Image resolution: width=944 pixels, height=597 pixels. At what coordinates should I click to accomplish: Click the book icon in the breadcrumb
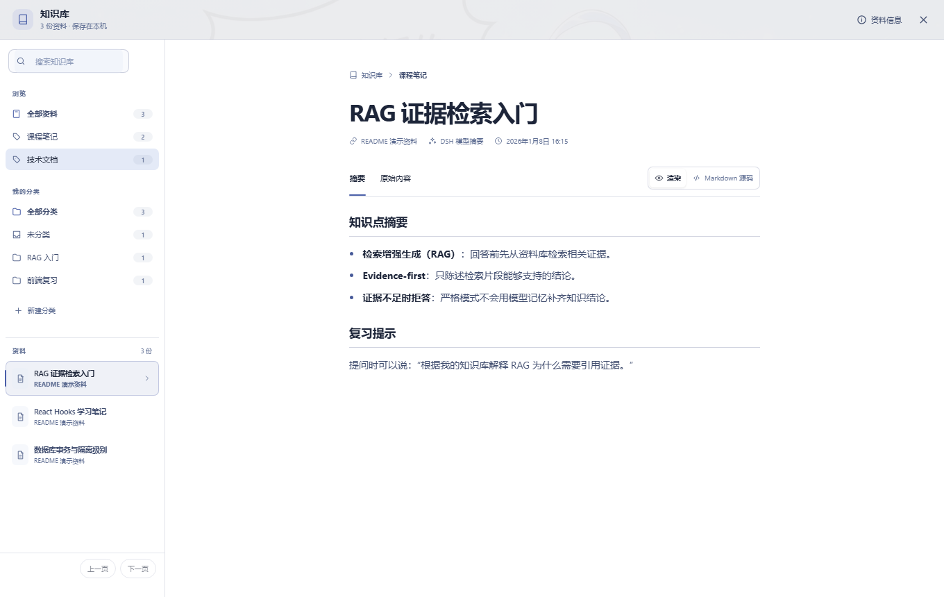(353, 75)
